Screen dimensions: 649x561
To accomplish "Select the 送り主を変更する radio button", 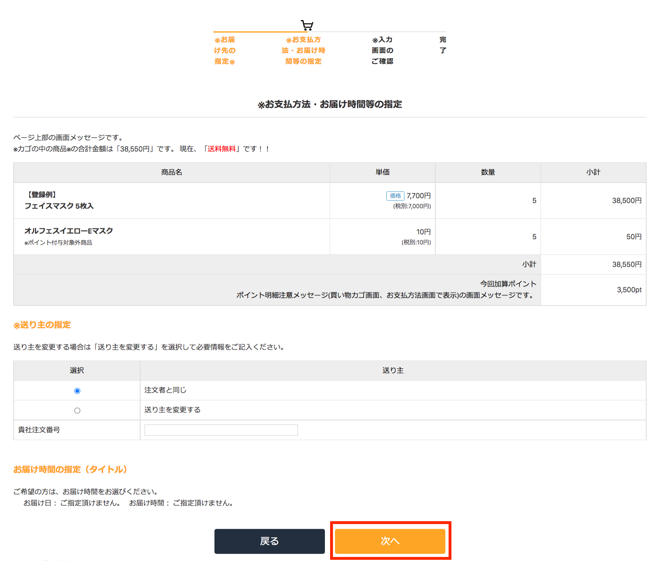I will (77, 410).
